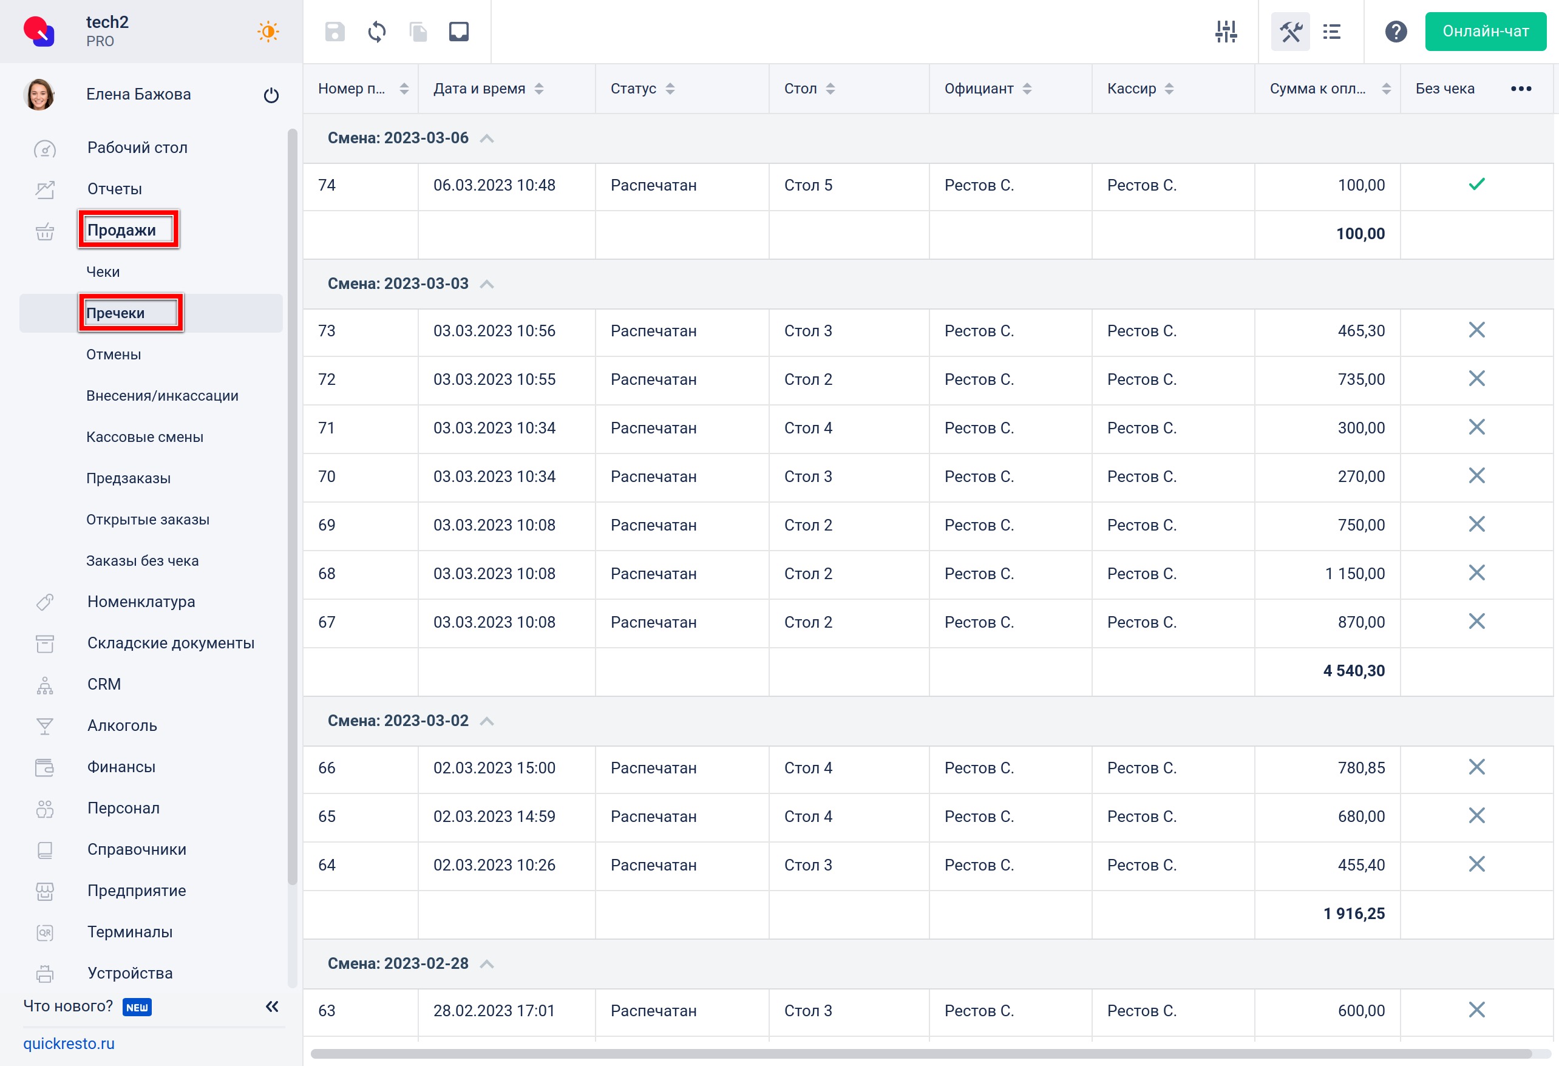
Task: Open the Внесения/инкассации submenu item
Action: coord(162,396)
